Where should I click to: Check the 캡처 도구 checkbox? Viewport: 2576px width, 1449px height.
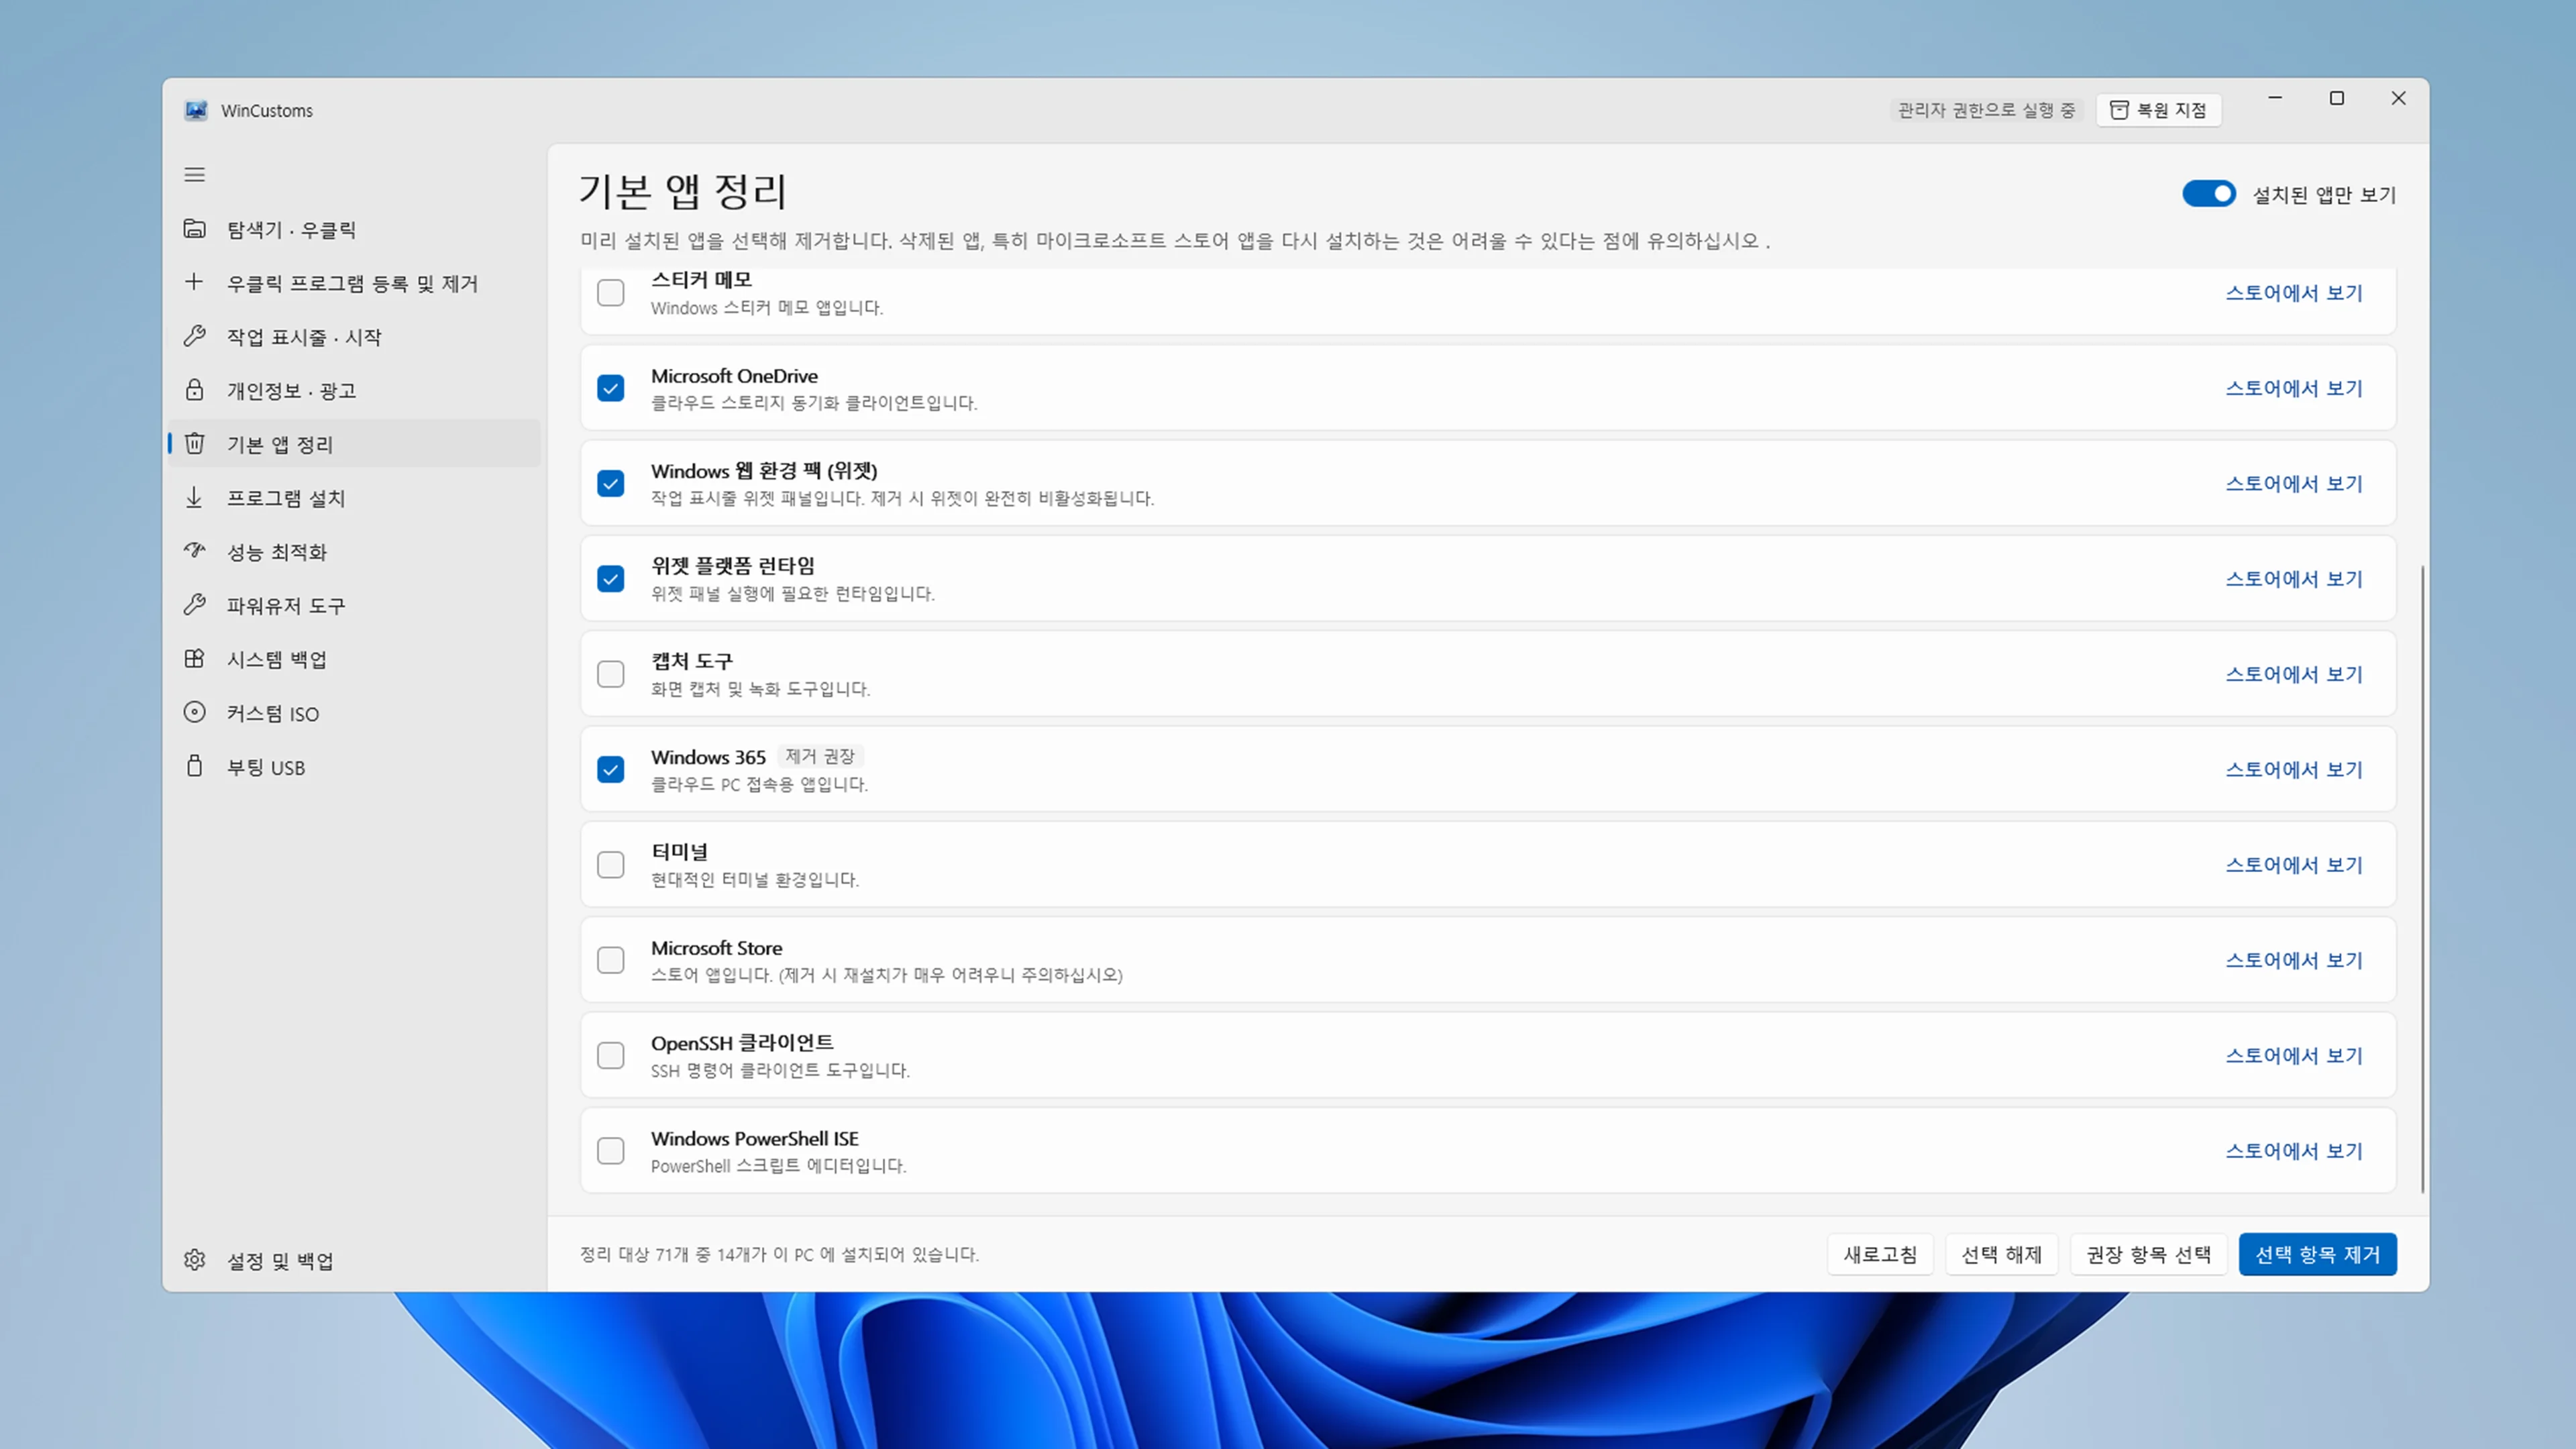click(x=610, y=674)
